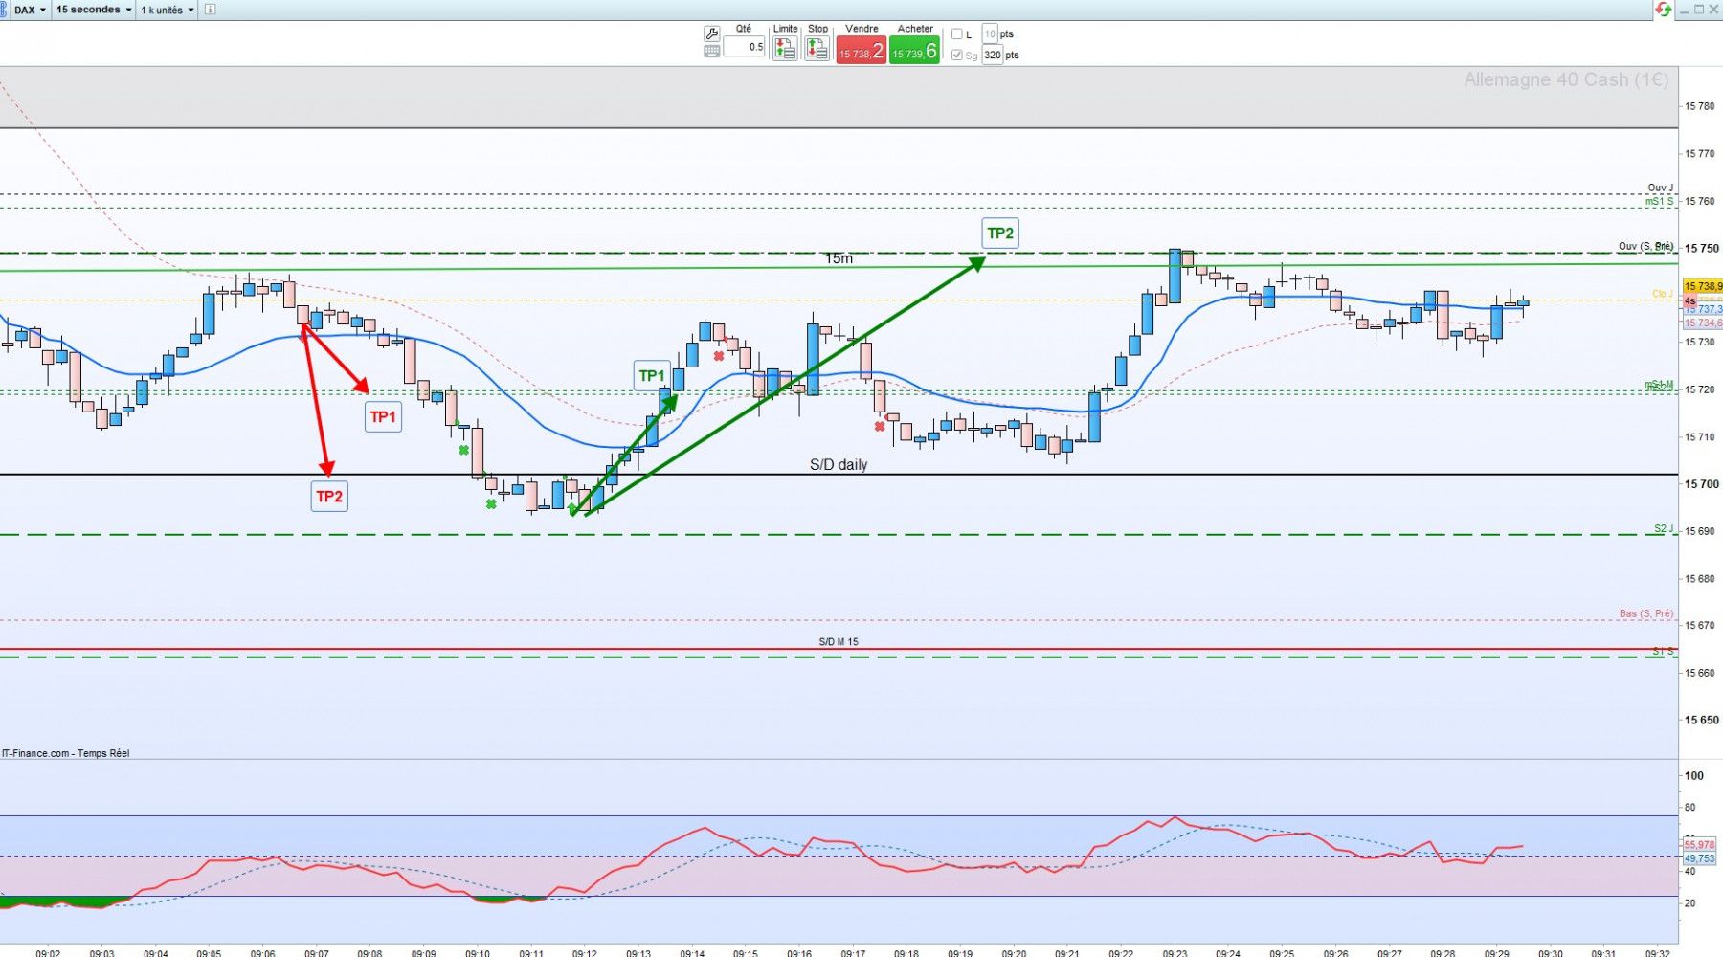The height and width of the screenshot is (957, 1723).
Task: Click the red-green trading mode arrows icon
Action: (x=1664, y=10)
